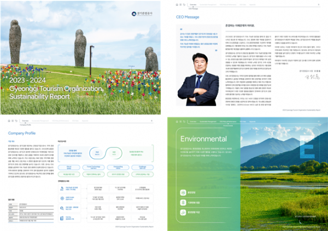Click the "Company Profile" page heading
Image resolution: width=328 pixels, height=231 pixels.
coord(22,133)
